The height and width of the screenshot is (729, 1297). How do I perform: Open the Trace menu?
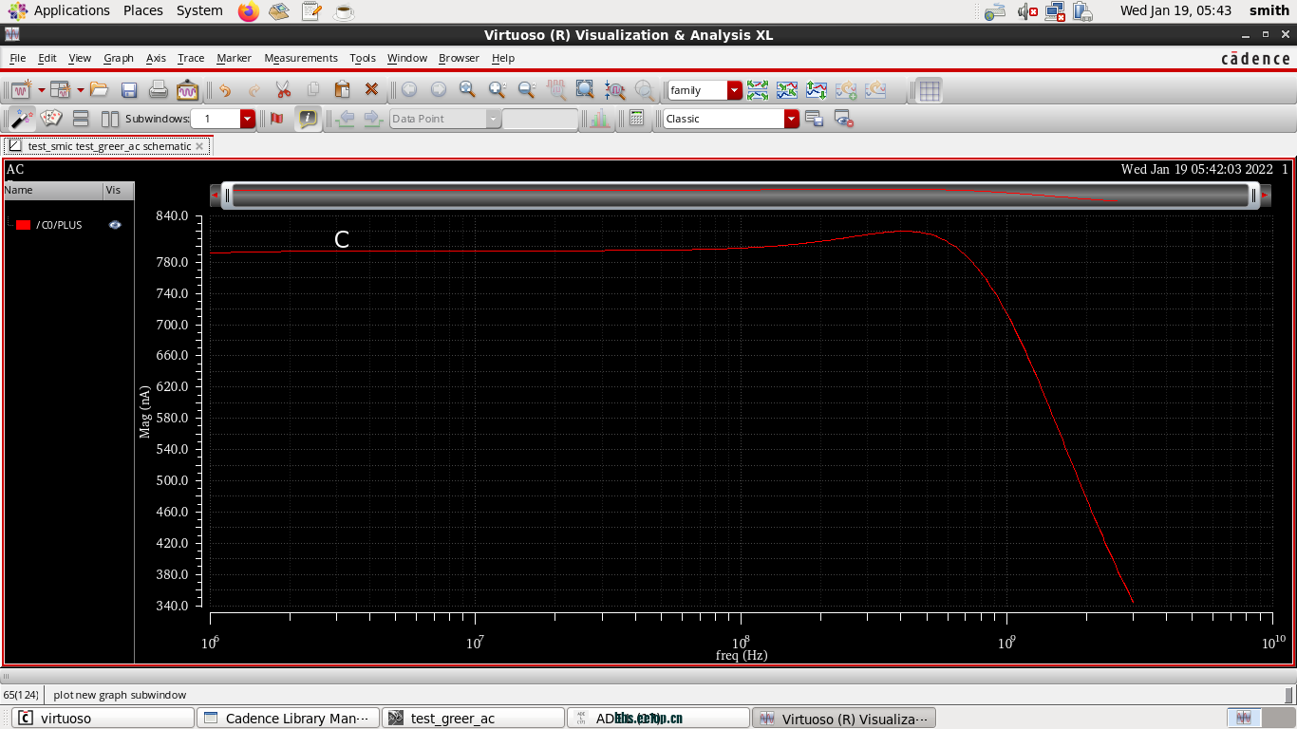tap(191, 58)
